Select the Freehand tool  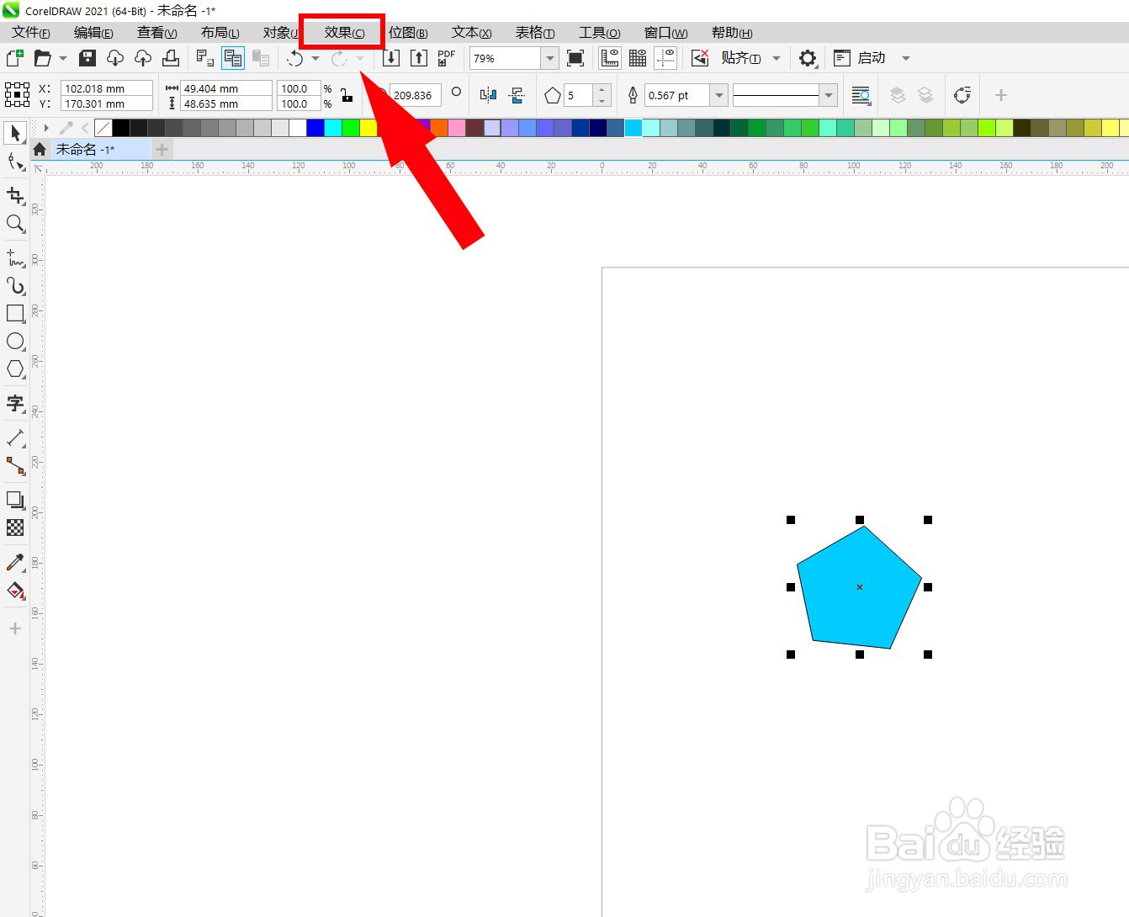[15, 258]
